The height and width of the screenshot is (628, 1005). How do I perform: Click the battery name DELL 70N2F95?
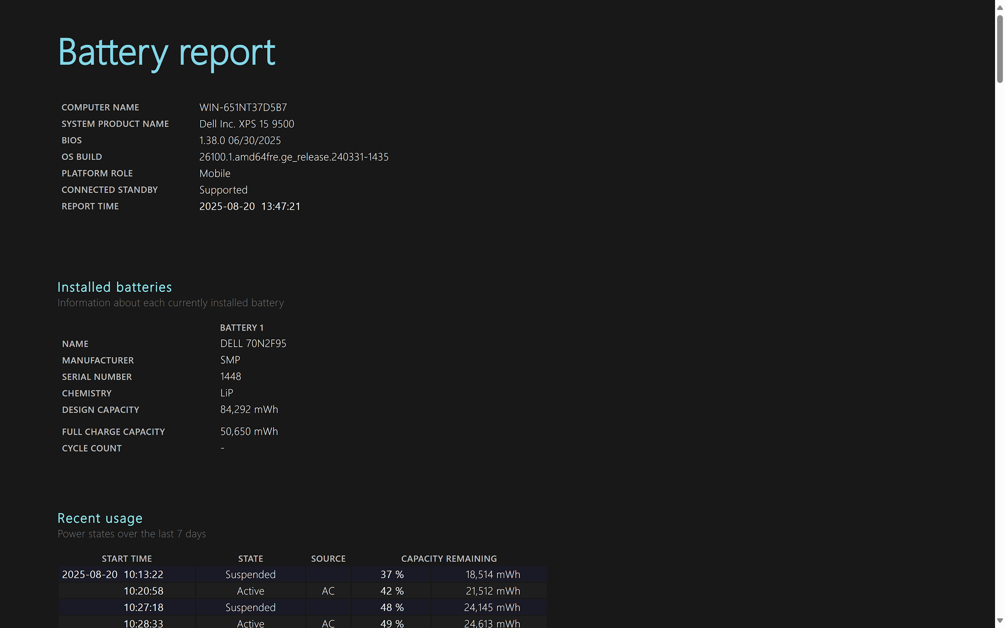(x=253, y=343)
